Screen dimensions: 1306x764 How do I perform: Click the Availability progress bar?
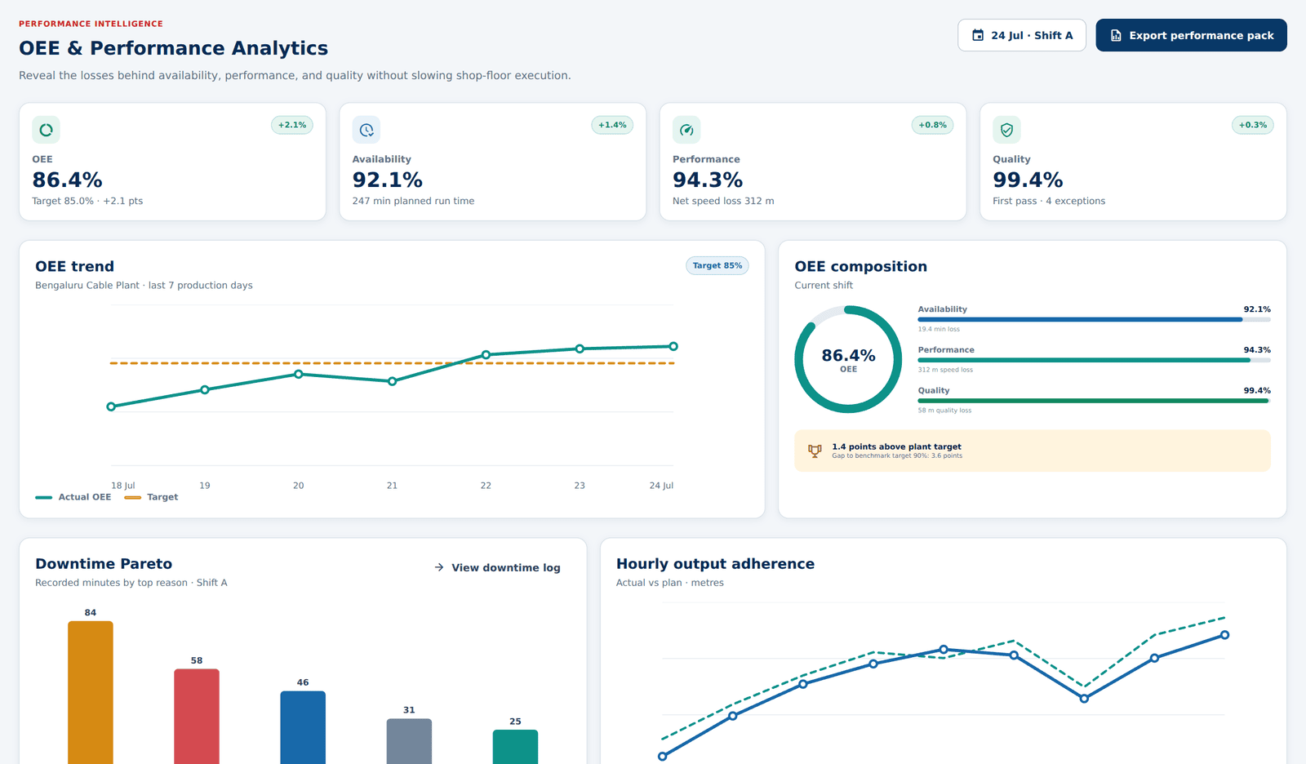coord(1094,320)
